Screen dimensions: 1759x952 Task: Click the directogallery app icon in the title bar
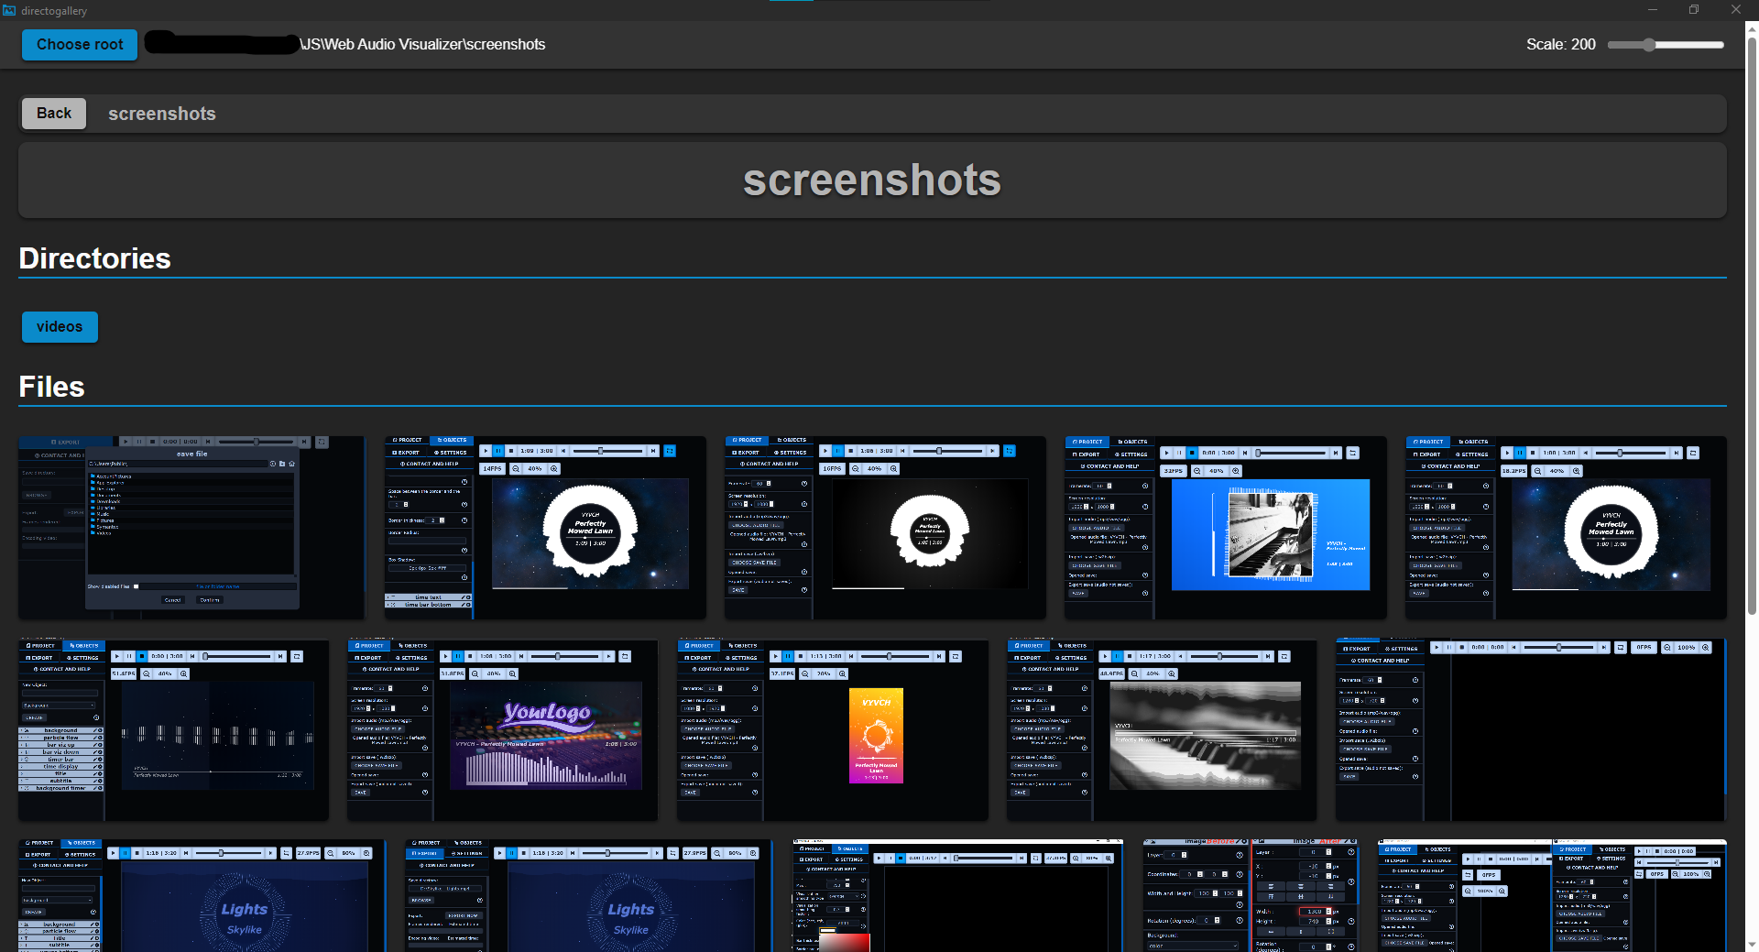coord(9,10)
